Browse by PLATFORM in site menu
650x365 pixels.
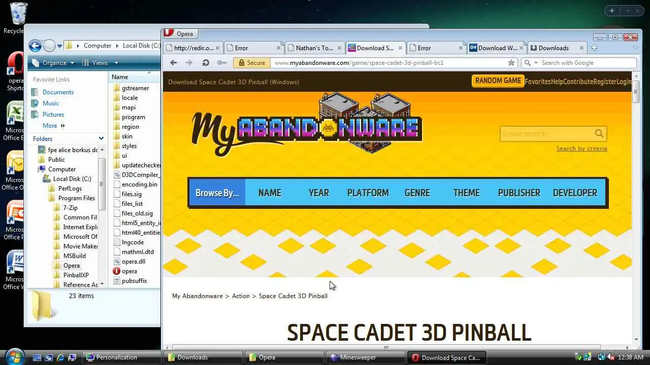tap(368, 193)
